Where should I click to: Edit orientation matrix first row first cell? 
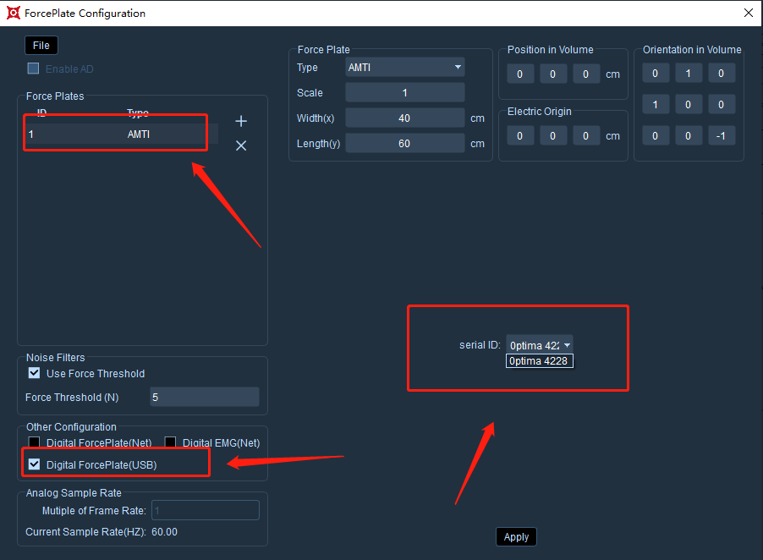[656, 74]
